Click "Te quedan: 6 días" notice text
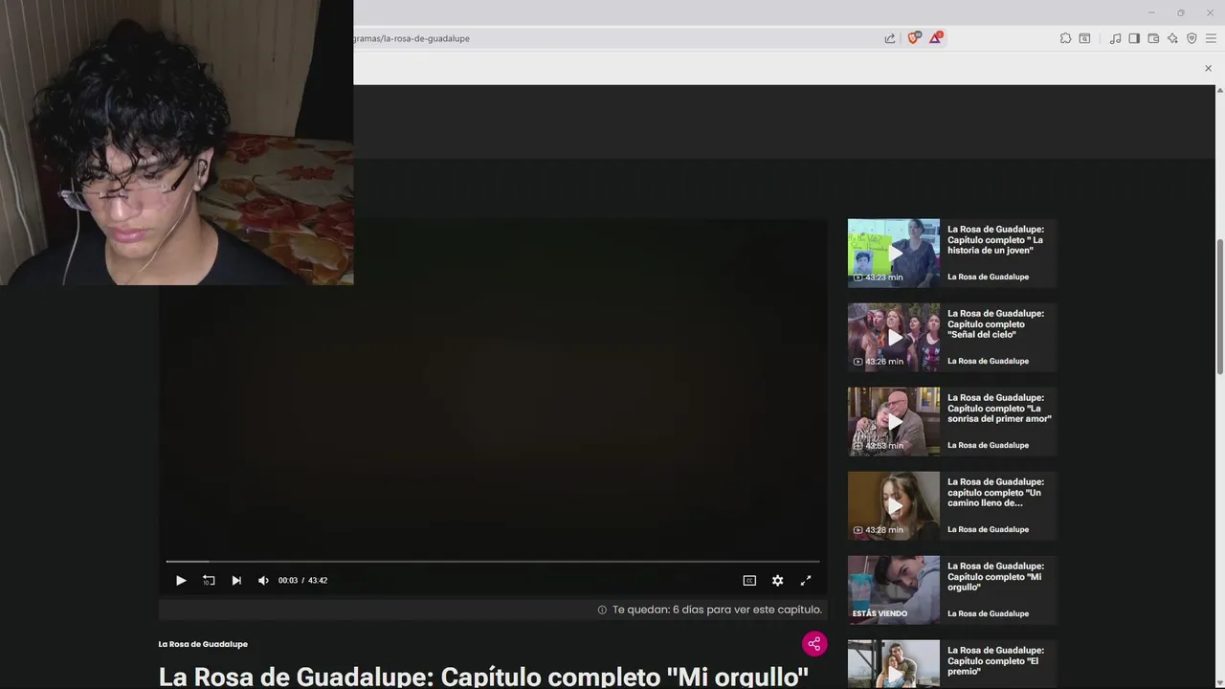Viewport: 1225px width, 689px height. point(717,610)
